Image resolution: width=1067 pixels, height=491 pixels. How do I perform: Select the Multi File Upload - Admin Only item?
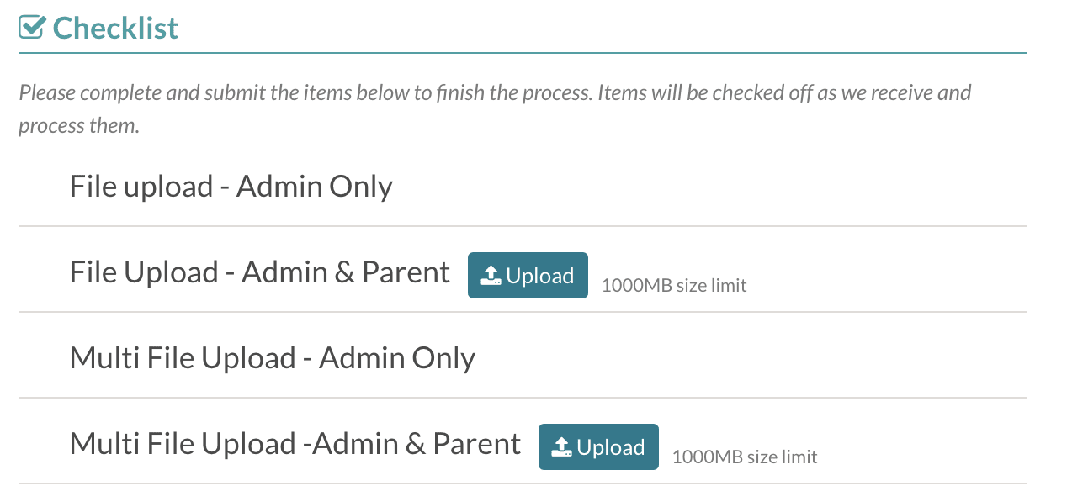[x=272, y=358]
